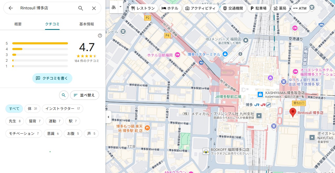Filter reviews by インストラクター chip

62,109
